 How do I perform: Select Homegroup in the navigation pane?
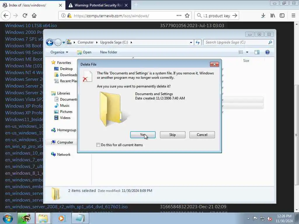(64, 130)
